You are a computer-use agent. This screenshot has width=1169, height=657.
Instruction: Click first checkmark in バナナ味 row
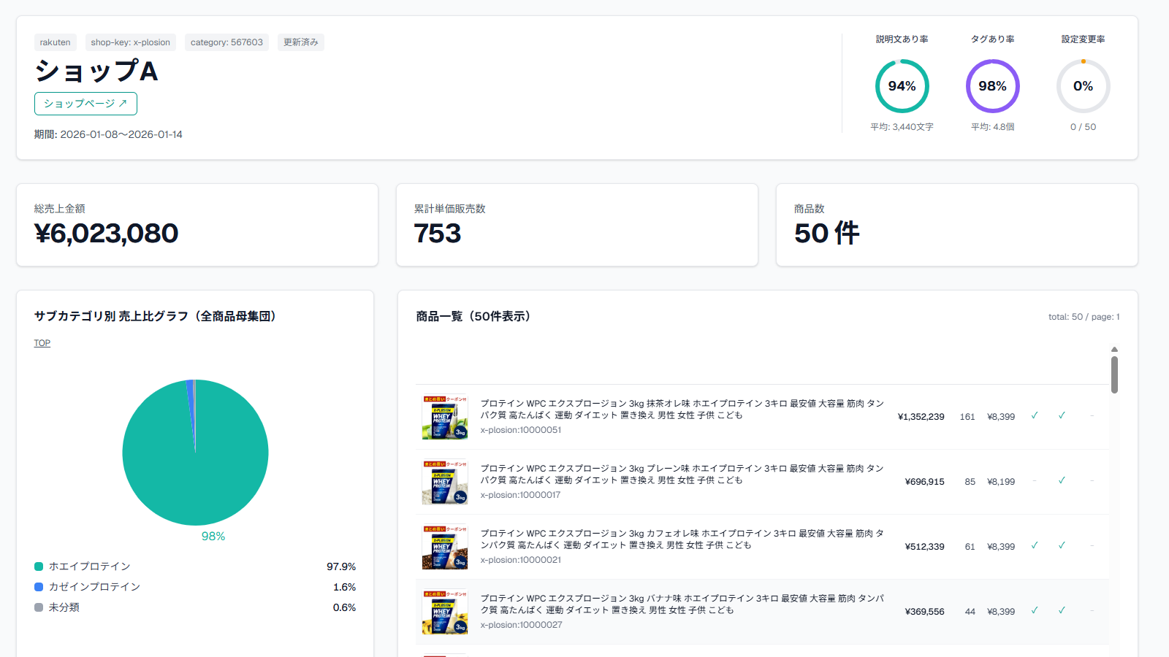point(1035,611)
